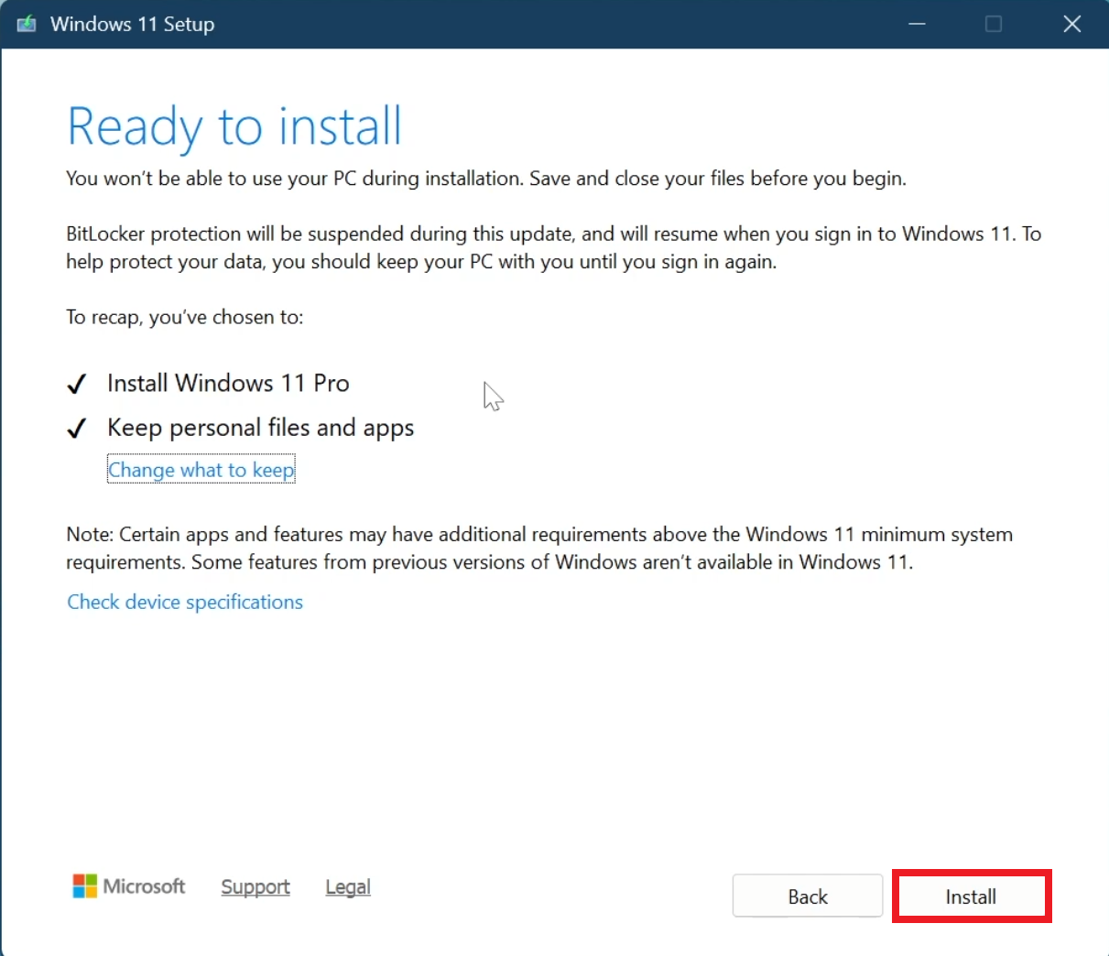Viewport: 1109px width, 956px height.
Task: Click the checkmark beside Keep personal files
Action: 77,428
